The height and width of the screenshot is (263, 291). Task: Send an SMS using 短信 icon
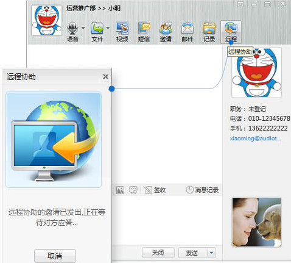click(144, 32)
